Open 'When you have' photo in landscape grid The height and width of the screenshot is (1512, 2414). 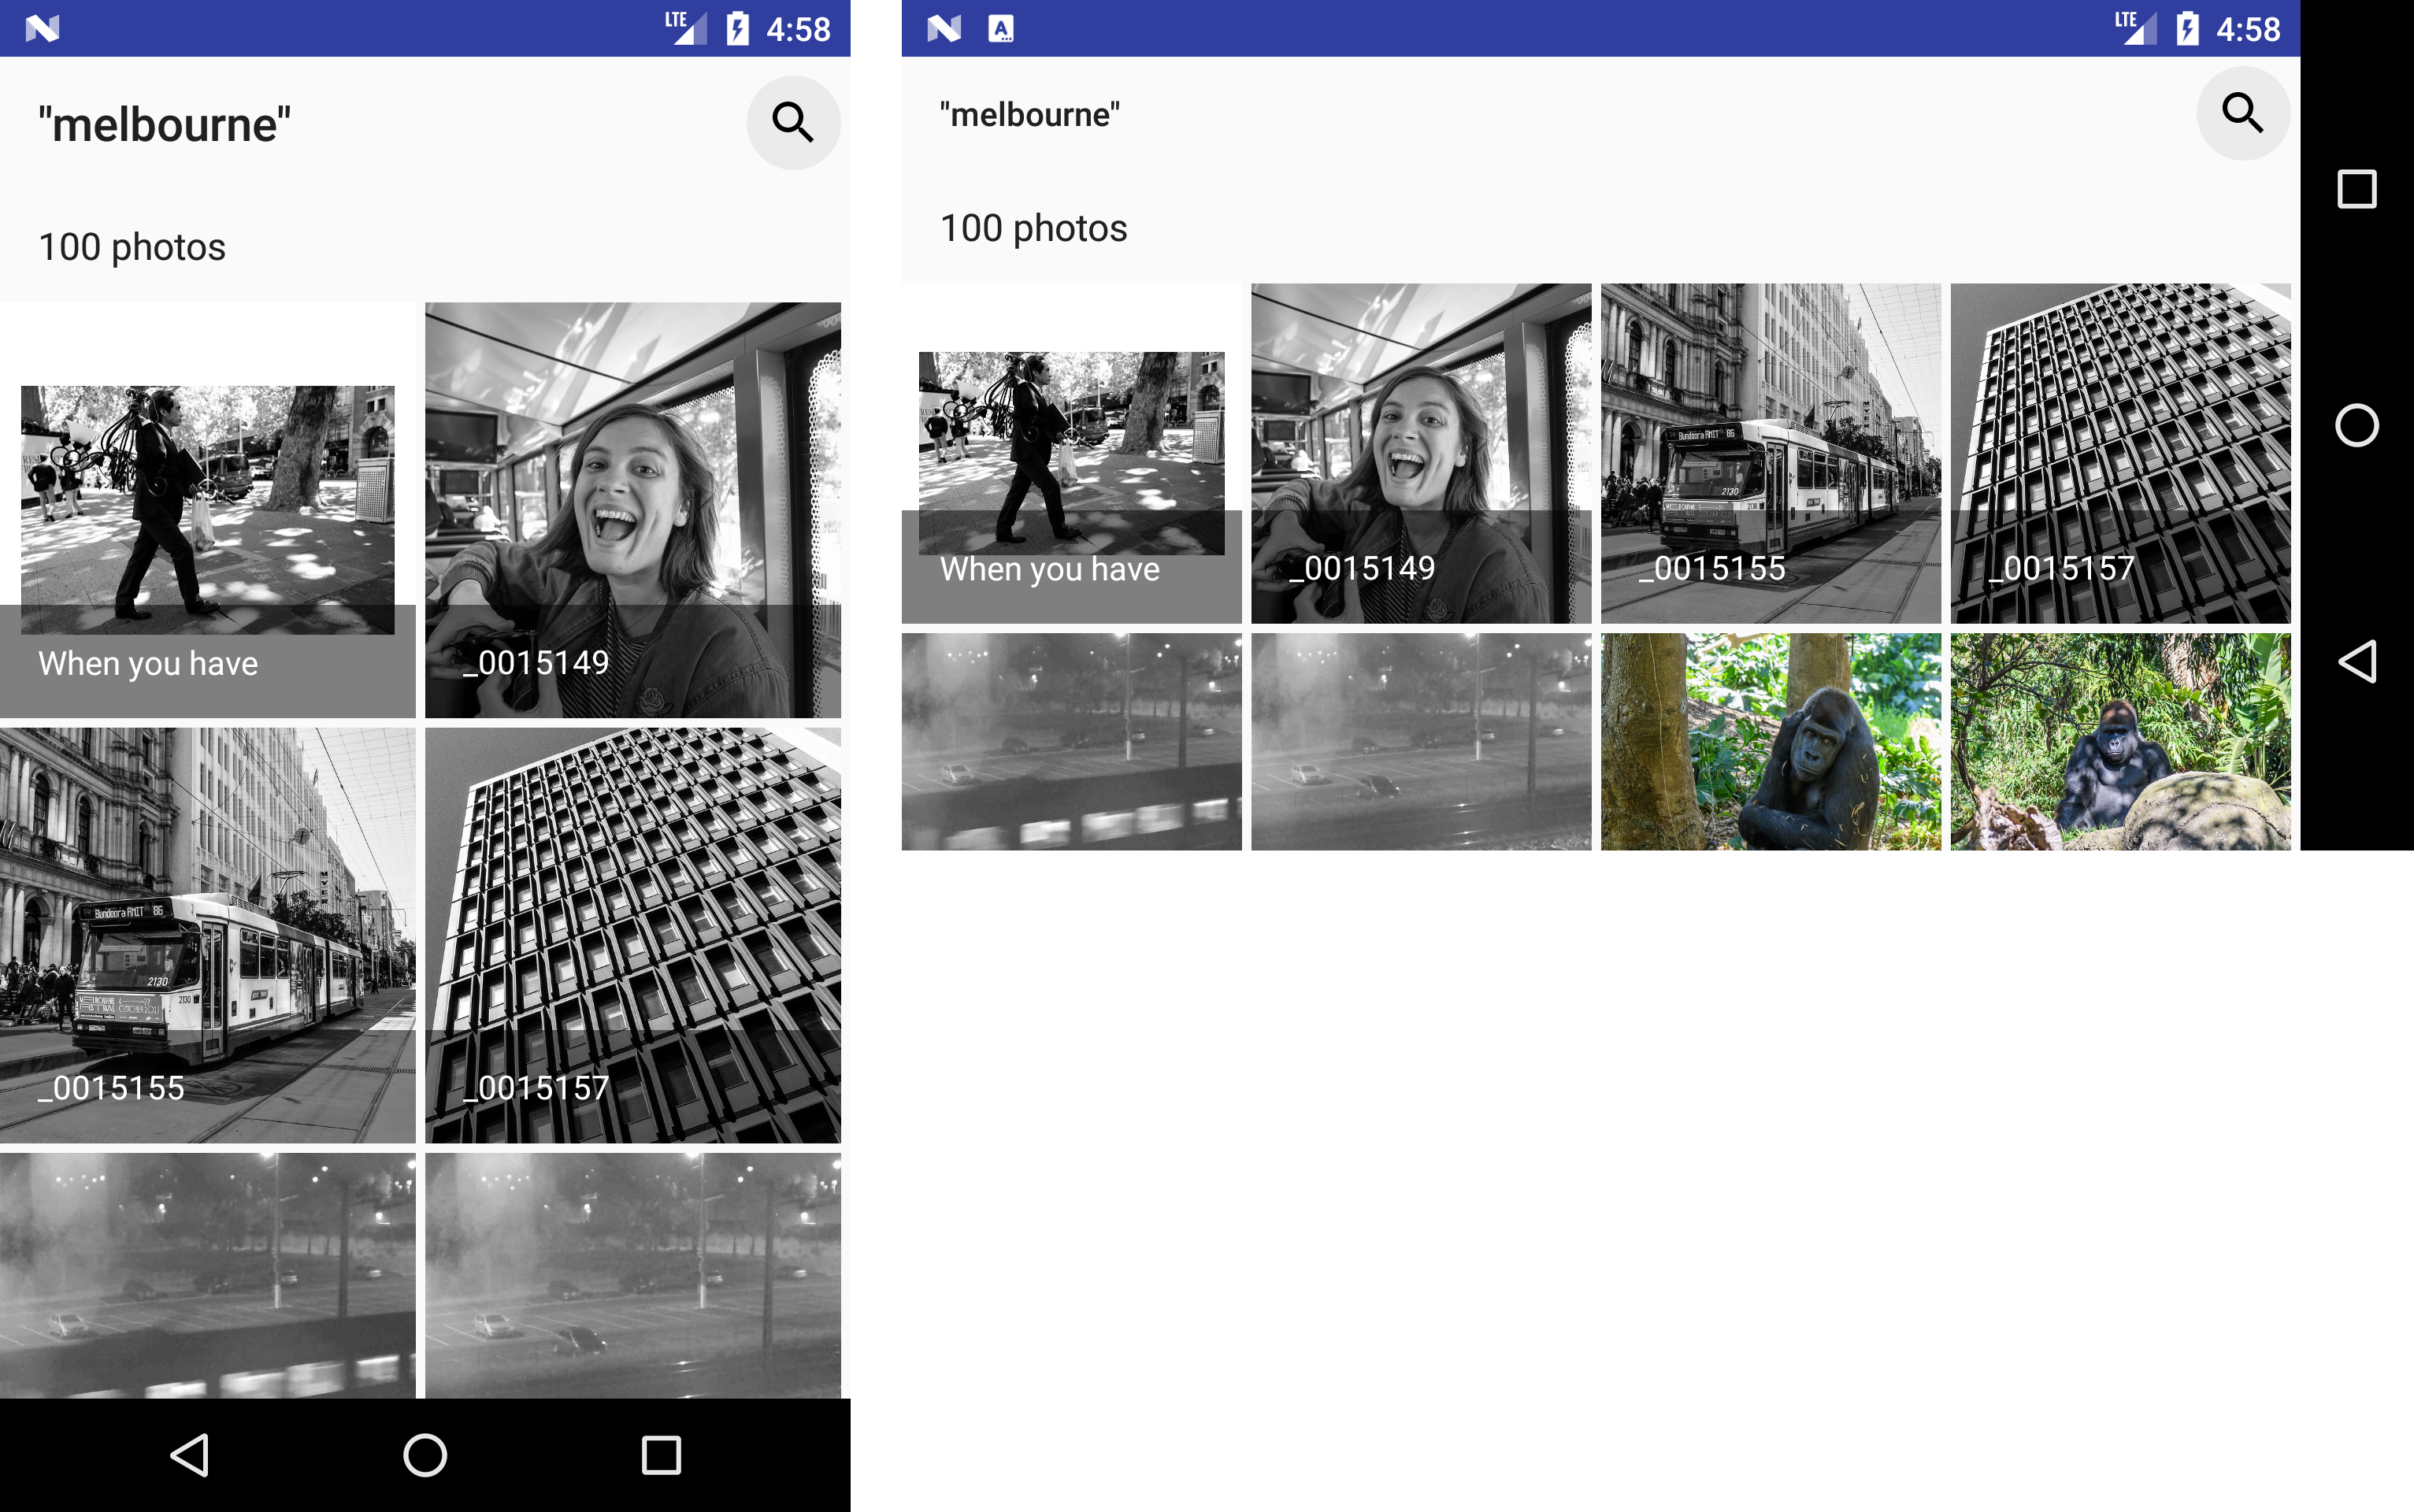tap(1071, 453)
